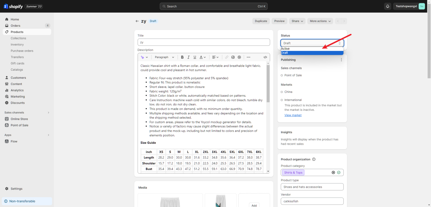This screenshot has width=431, height=207.
Task: Open the More actions dropdown
Action: (320, 21)
